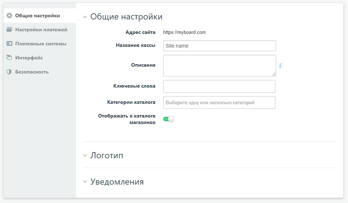The width and height of the screenshot is (348, 203).
Task: Click the Ключевые слова input field
Action: pos(219,86)
